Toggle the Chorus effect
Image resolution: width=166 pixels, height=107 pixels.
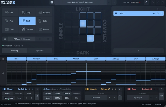[67, 94]
